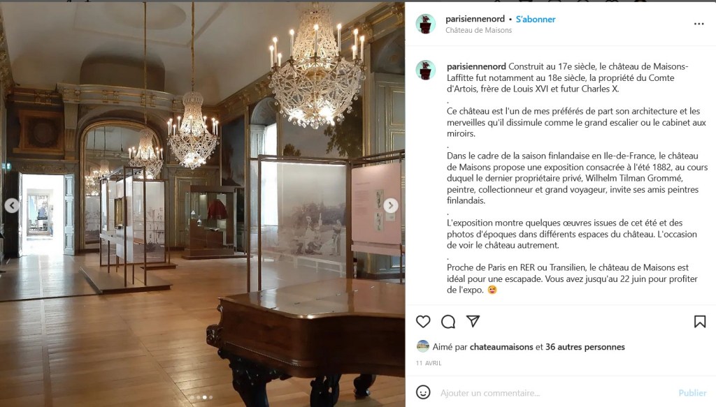Save the post with the bookmark icon
Image resolution: width=716 pixels, height=407 pixels.
coord(699,322)
